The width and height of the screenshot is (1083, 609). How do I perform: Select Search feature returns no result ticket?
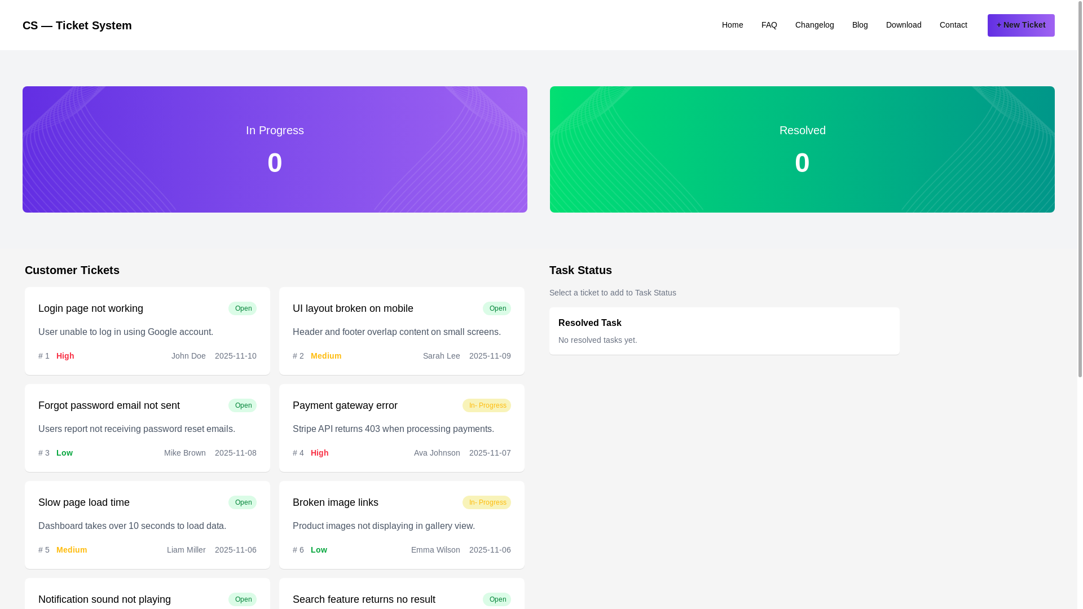[x=402, y=594]
